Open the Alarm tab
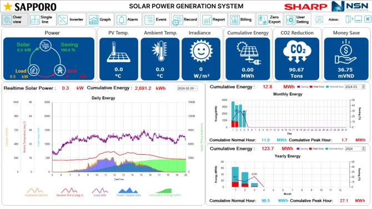372x209 pixels. click(x=128, y=19)
